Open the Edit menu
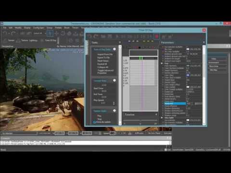The image size is (231, 173). click(x=11, y=28)
